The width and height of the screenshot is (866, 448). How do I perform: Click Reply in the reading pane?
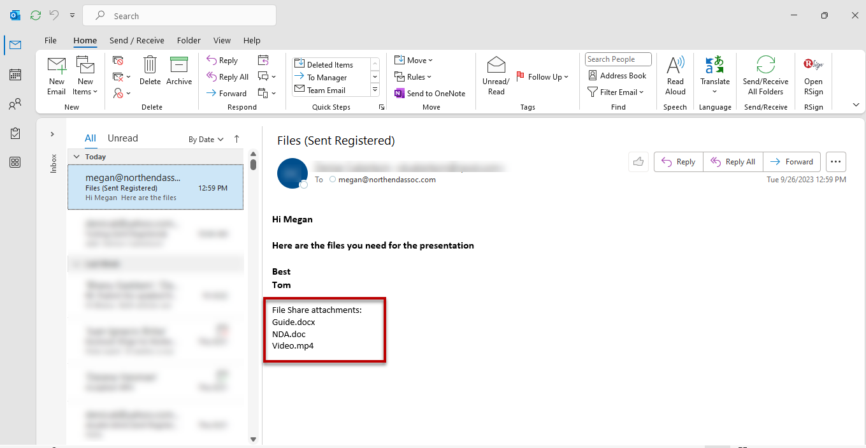pyautogui.click(x=679, y=162)
